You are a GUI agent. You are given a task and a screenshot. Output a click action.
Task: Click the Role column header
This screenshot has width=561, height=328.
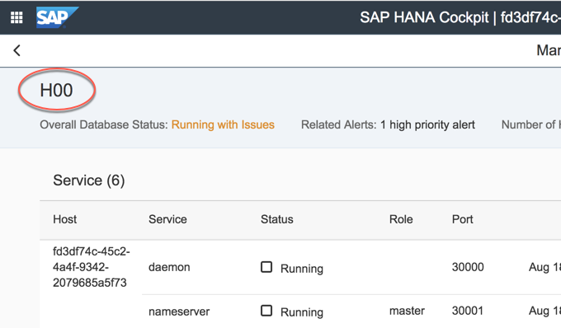(401, 219)
